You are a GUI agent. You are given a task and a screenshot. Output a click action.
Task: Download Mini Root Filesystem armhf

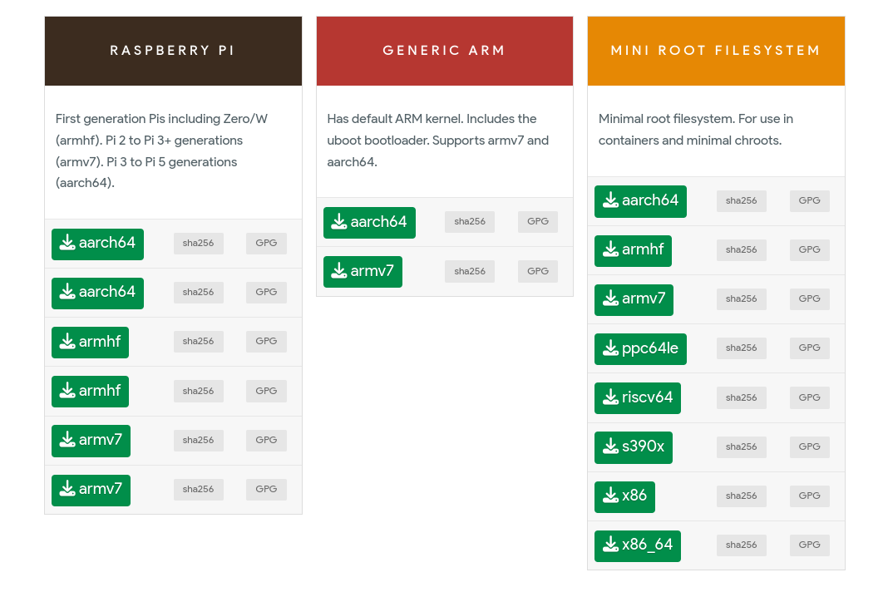tap(633, 250)
